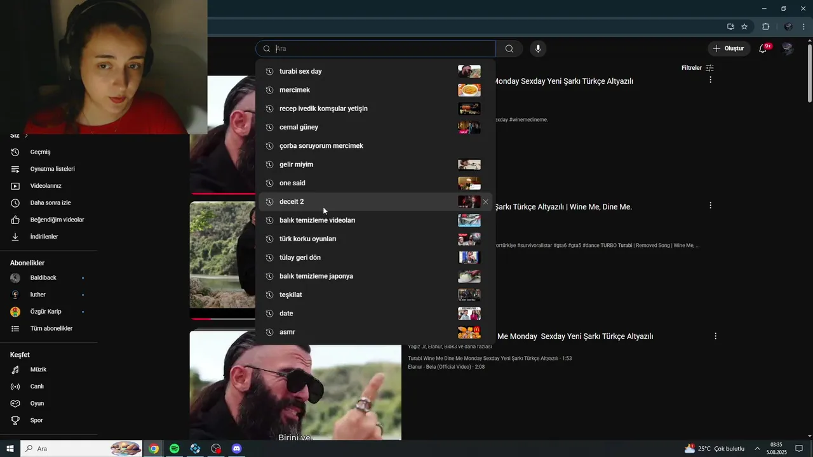Select 'gelir miyim' search suggestion
The image size is (813, 457).
[x=375, y=164]
